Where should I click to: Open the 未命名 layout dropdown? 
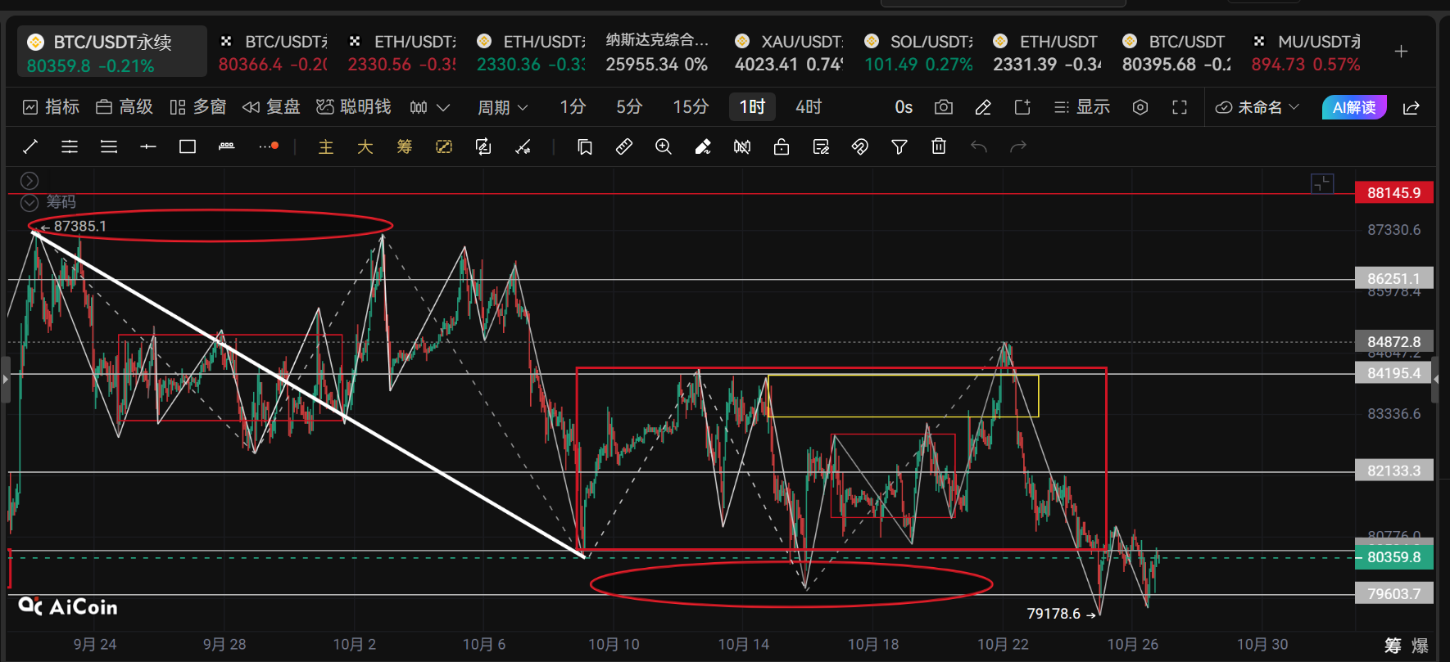point(1257,107)
